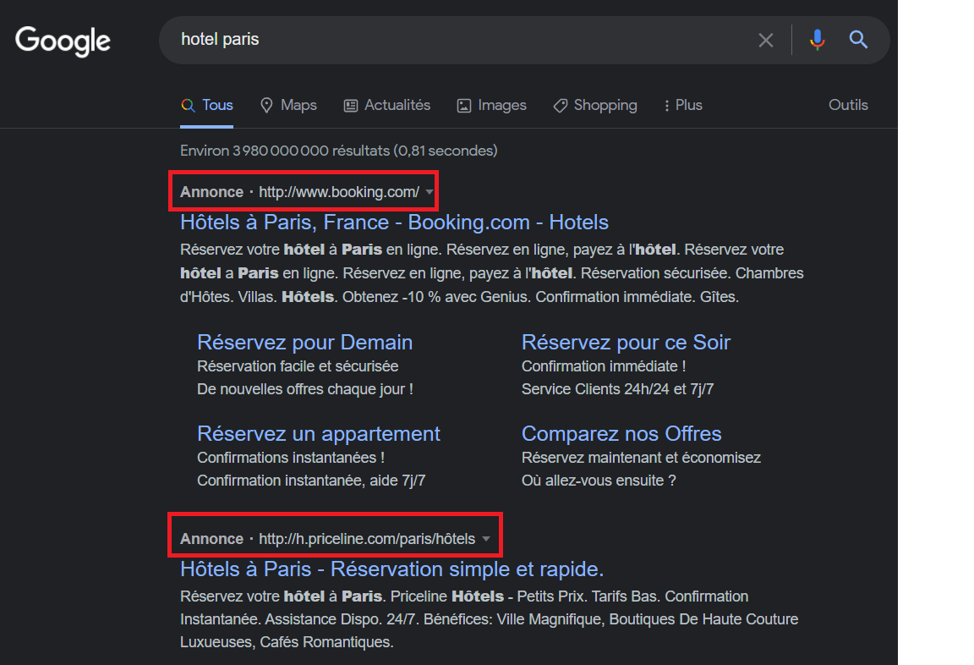Image resolution: width=974 pixels, height=665 pixels.
Task: Click the http://www.booking.com/ ad URL
Action: tap(339, 192)
